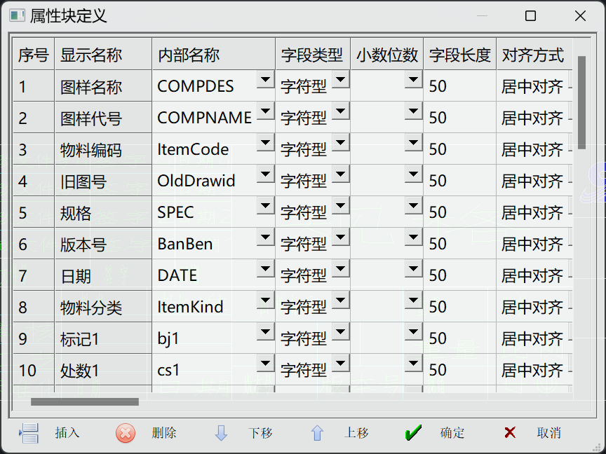This screenshot has width=606, height=454.
Task: Select the 版本号 display name cell
Action: pos(103,244)
